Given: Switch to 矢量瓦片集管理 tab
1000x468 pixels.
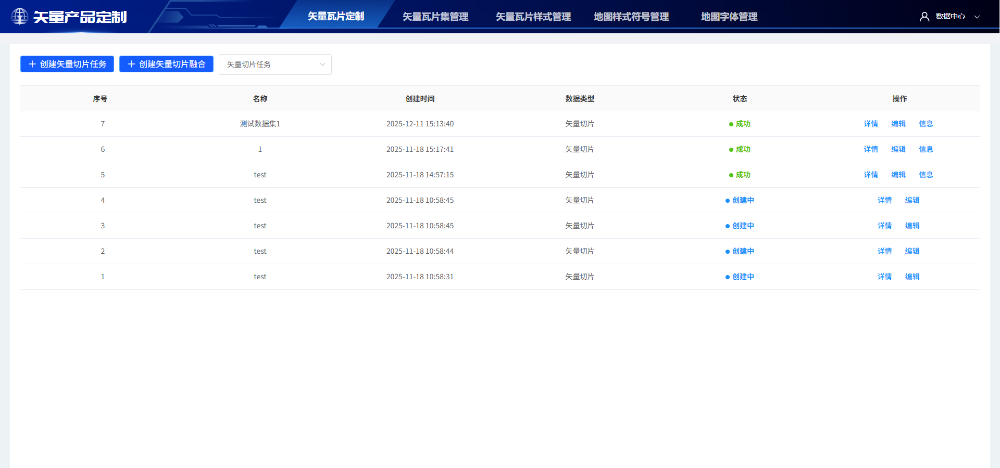Looking at the screenshot, I should (x=435, y=17).
